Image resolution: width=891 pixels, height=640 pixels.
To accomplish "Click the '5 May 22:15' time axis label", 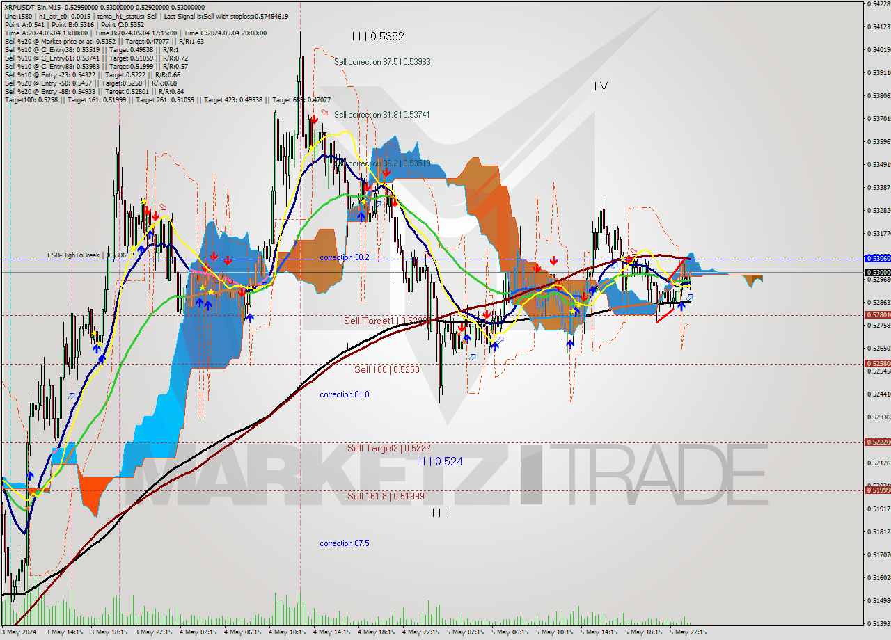I will pyautogui.click(x=688, y=632).
